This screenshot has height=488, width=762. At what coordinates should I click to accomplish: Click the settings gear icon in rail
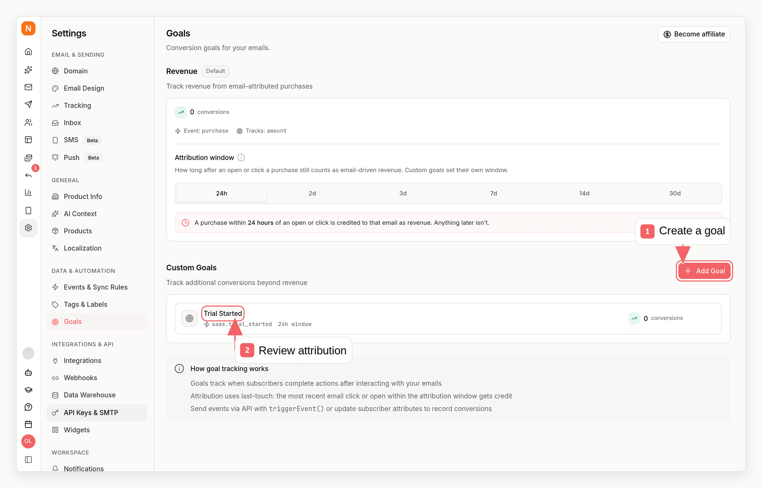coord(28,228)
